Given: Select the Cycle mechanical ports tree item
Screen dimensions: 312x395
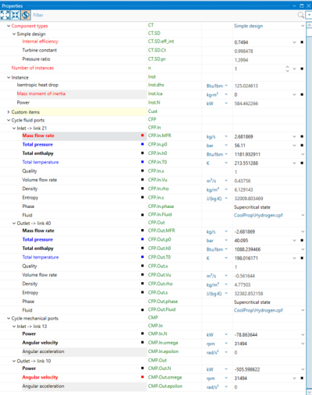Looking at the screenshot, I should click(35, 319).
